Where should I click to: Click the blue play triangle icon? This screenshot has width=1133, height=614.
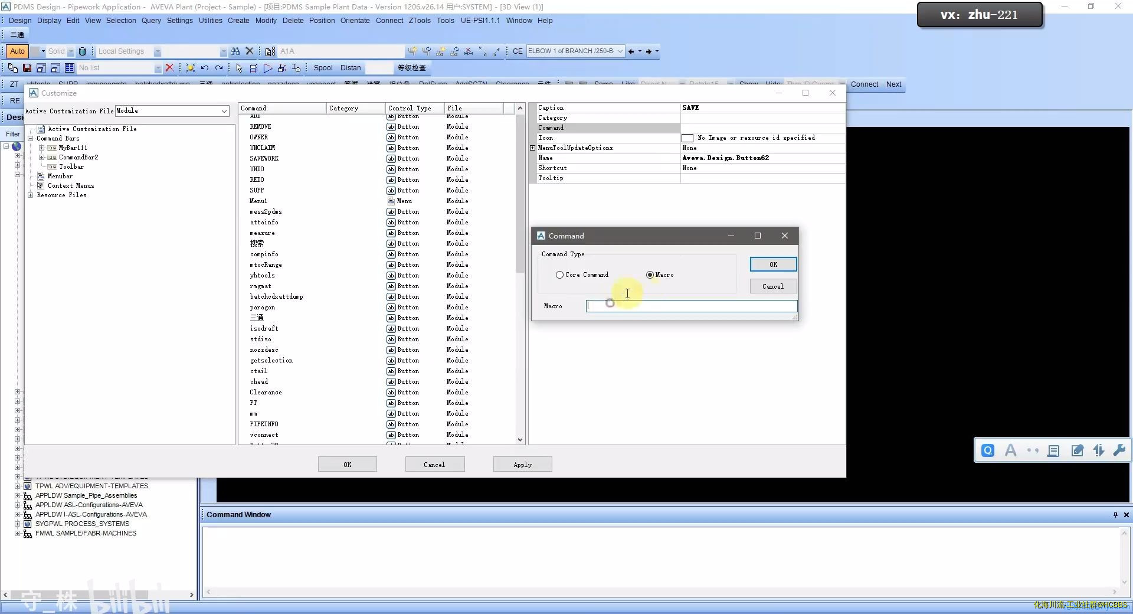tap(268, 68)
